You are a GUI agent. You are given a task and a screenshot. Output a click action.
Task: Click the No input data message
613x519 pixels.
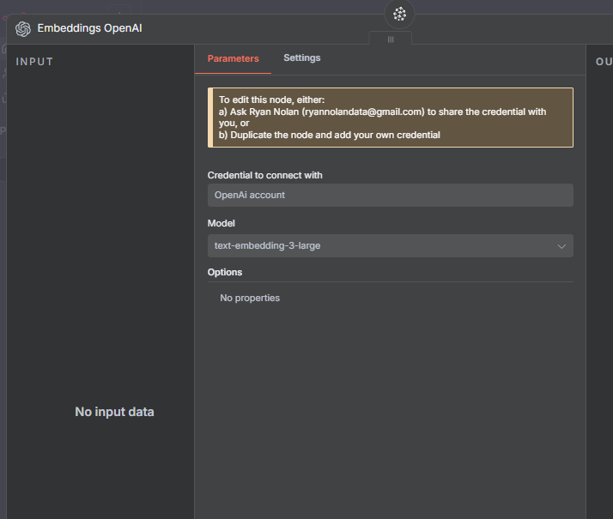[114, 412]
